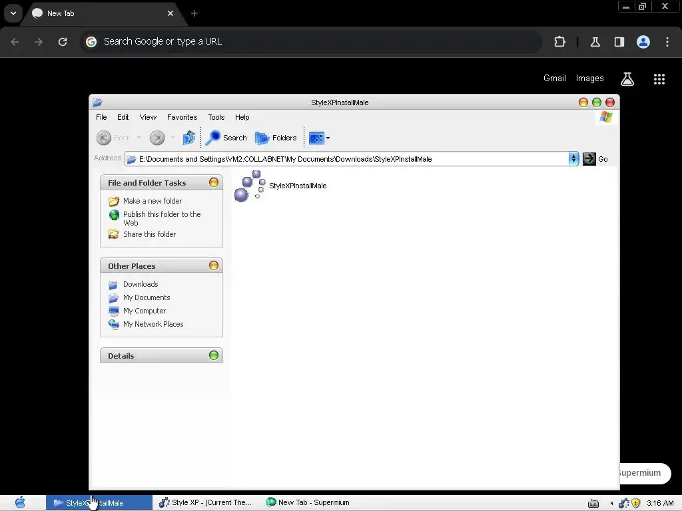682x511 pixels.
Task: Open the Tools menu
Action: point(216,117)
